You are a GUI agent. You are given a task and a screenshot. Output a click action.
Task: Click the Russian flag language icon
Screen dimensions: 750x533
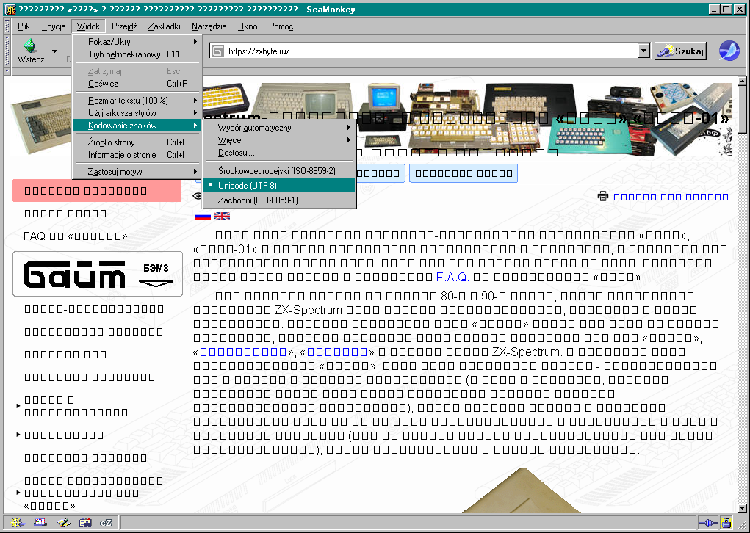point(202,216)
